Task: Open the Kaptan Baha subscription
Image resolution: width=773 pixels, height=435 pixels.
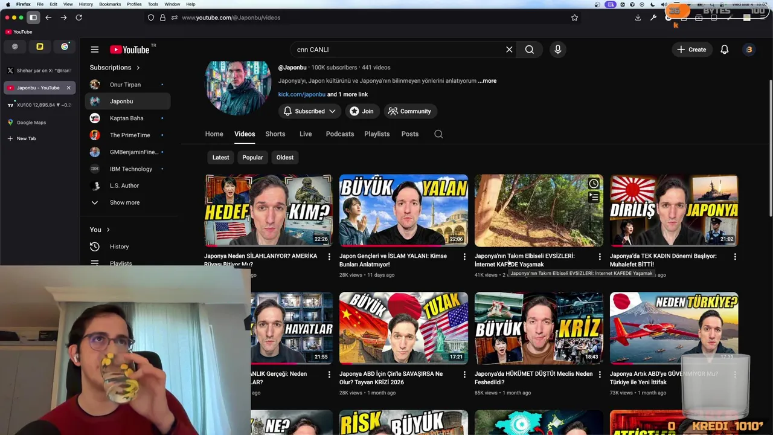Action: click(x=126, y=118)
